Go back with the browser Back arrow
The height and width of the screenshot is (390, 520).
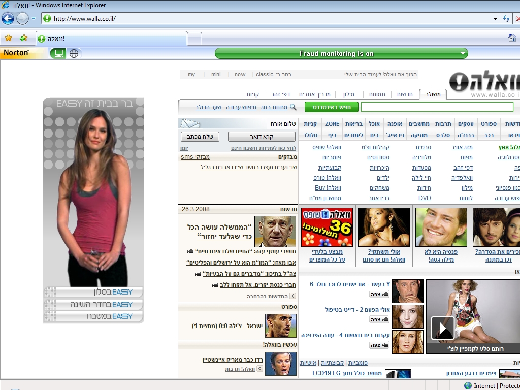coord(8,19)
